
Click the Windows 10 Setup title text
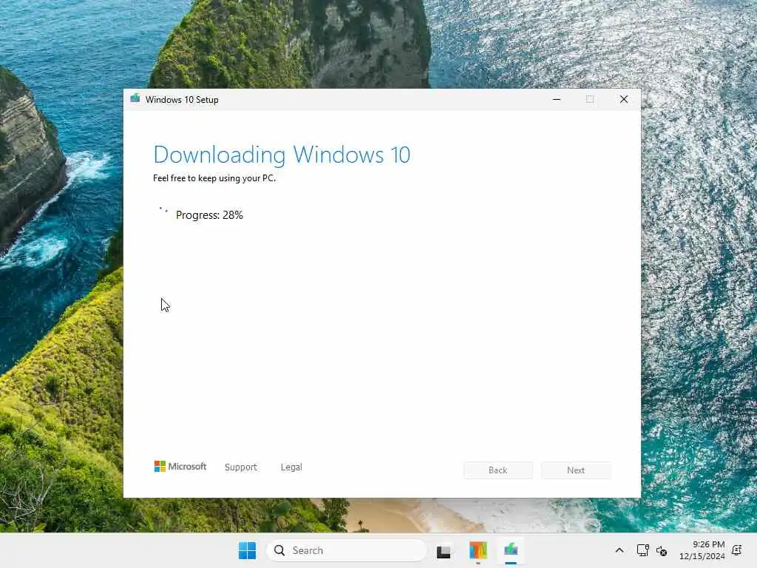pos(182,100)
